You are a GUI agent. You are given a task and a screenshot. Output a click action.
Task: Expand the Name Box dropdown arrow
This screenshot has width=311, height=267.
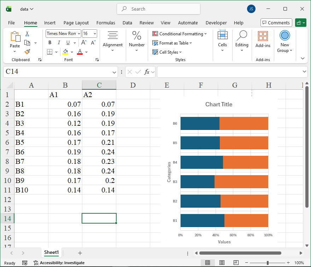tap(114, 72)
